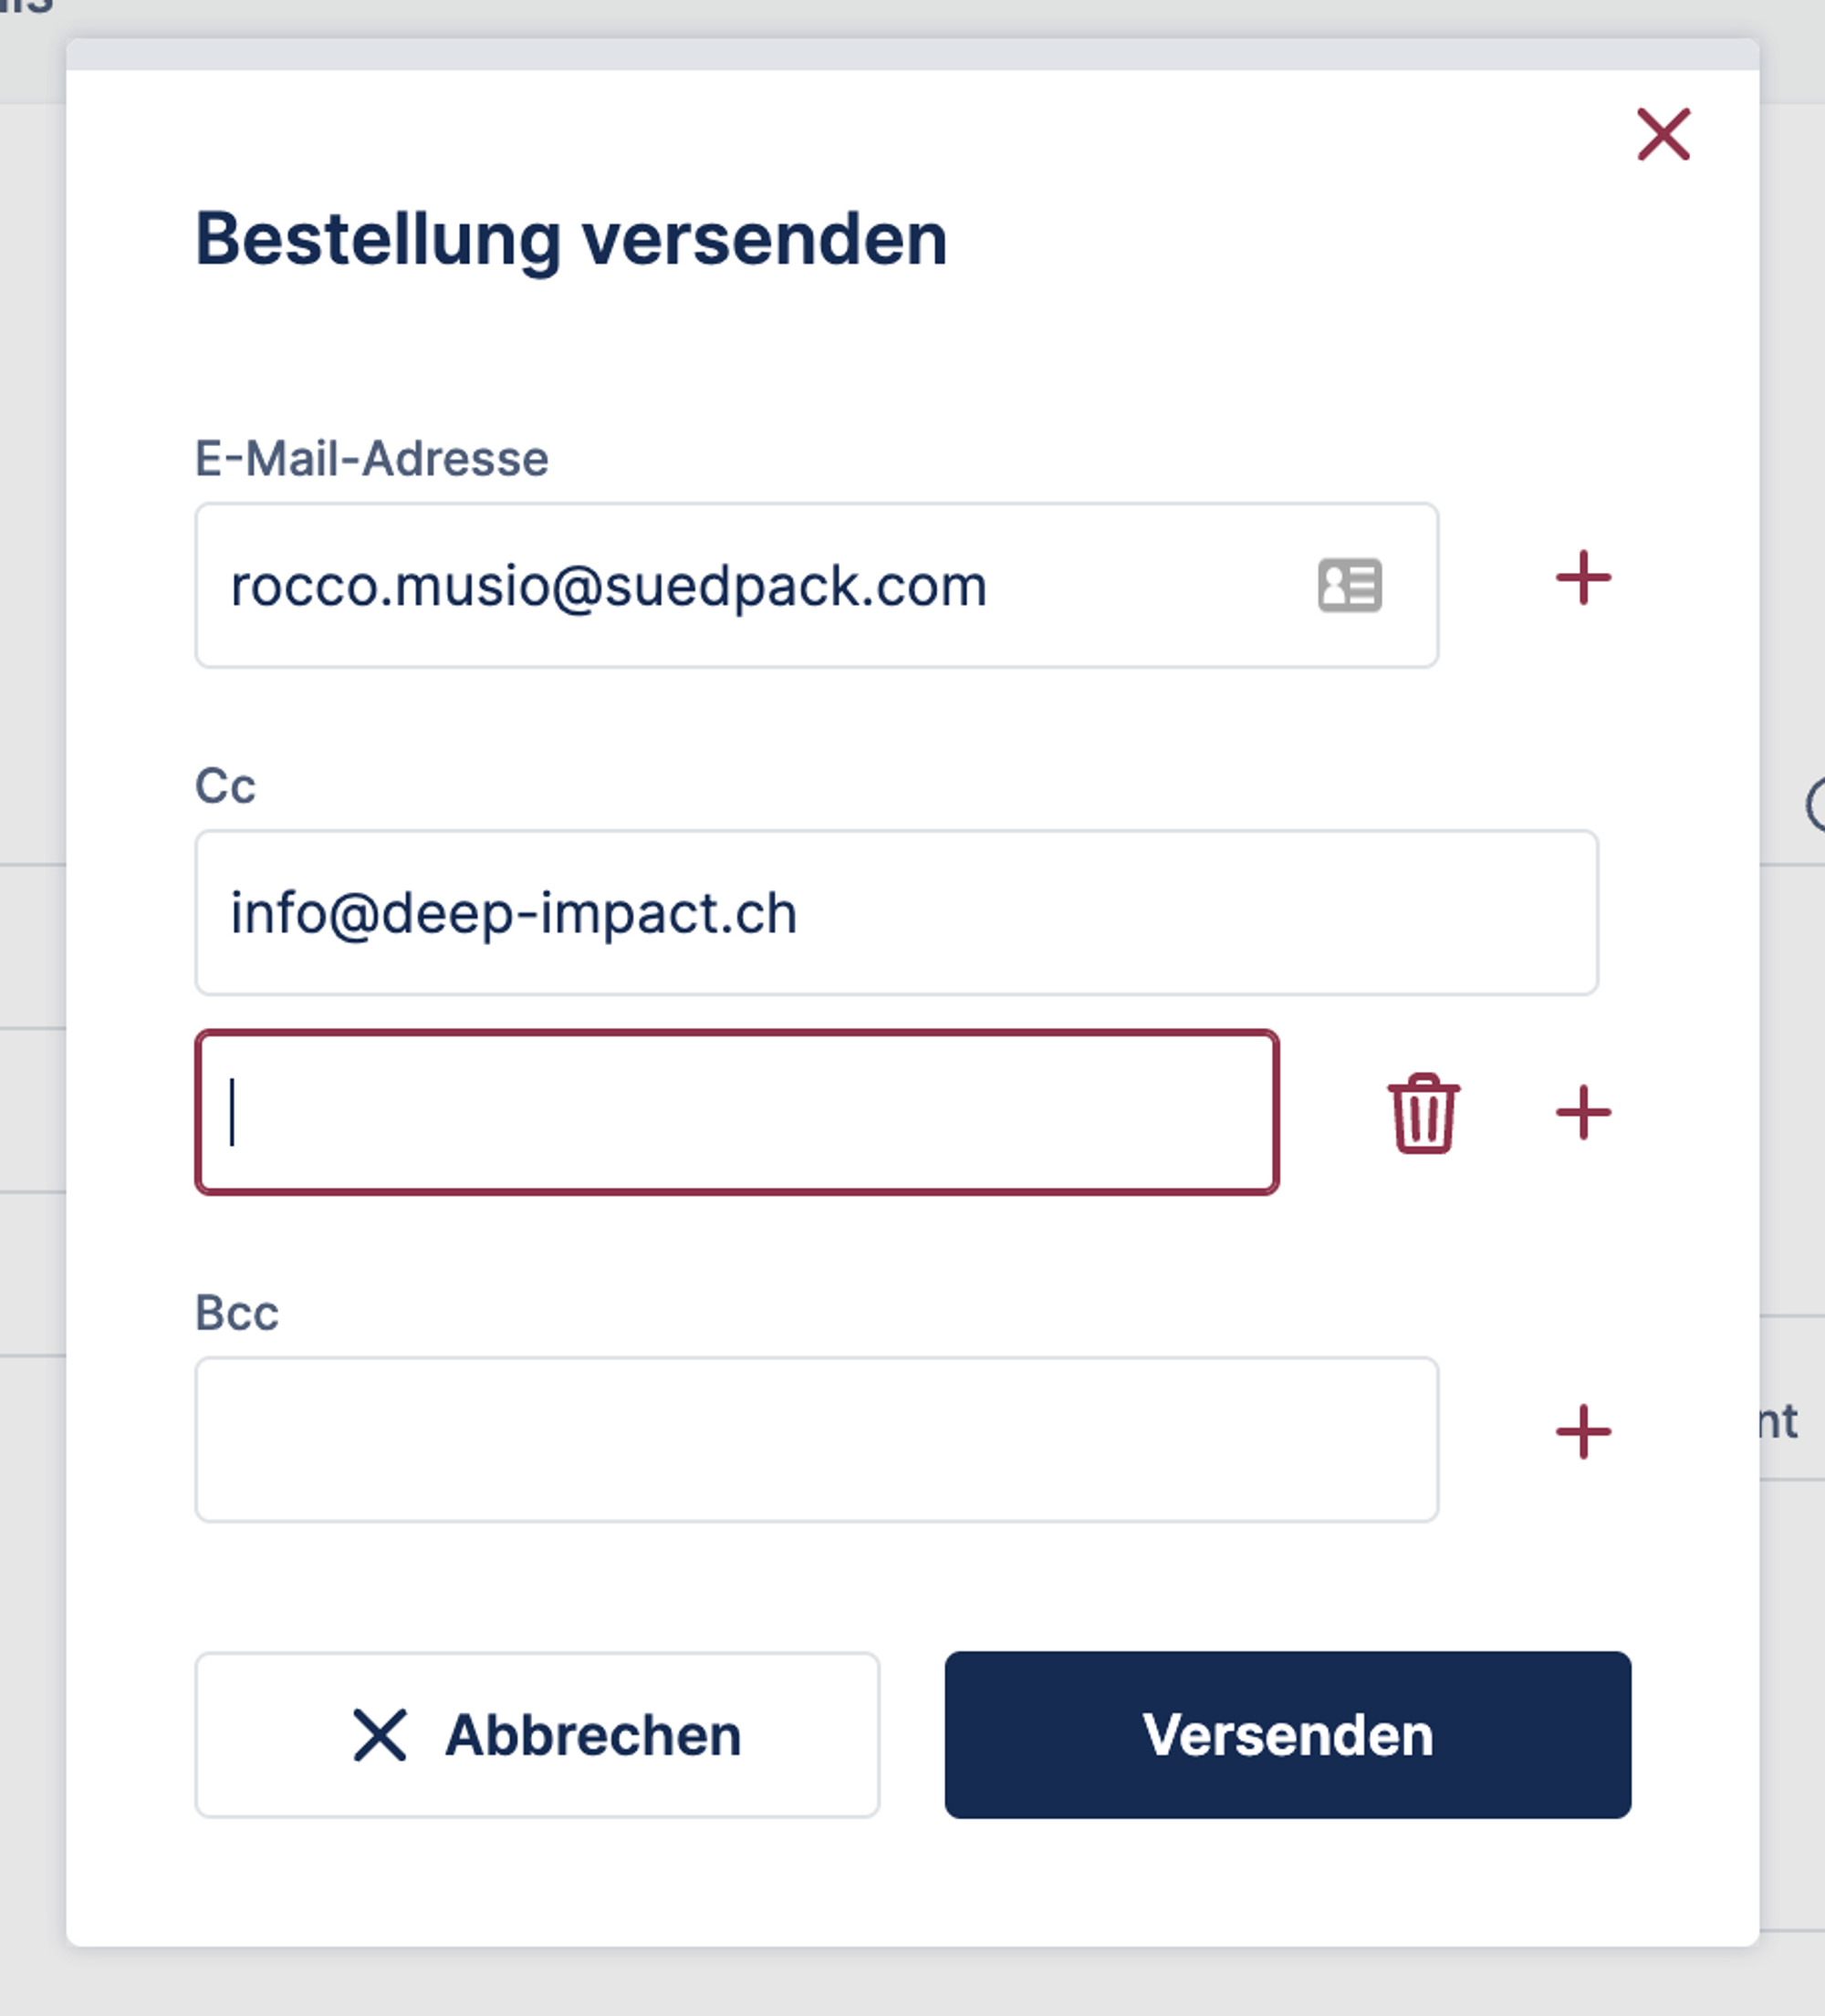1825x2016 pixels.
Task: Delete the empty Cc row via trash icon
Action: 1423,1113
